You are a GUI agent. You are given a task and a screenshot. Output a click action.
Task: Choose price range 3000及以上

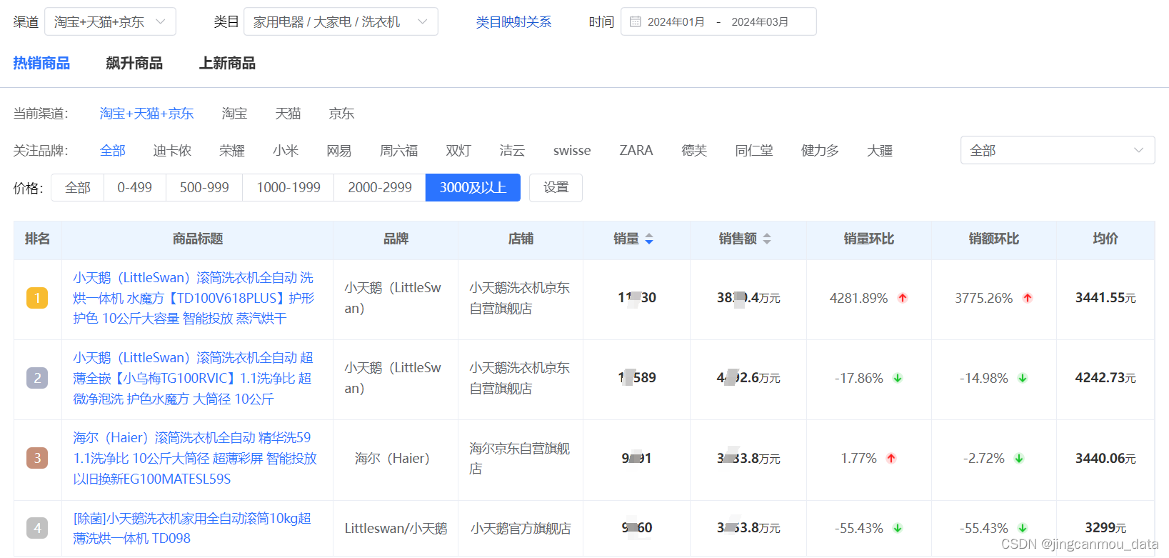click(473, 188)
